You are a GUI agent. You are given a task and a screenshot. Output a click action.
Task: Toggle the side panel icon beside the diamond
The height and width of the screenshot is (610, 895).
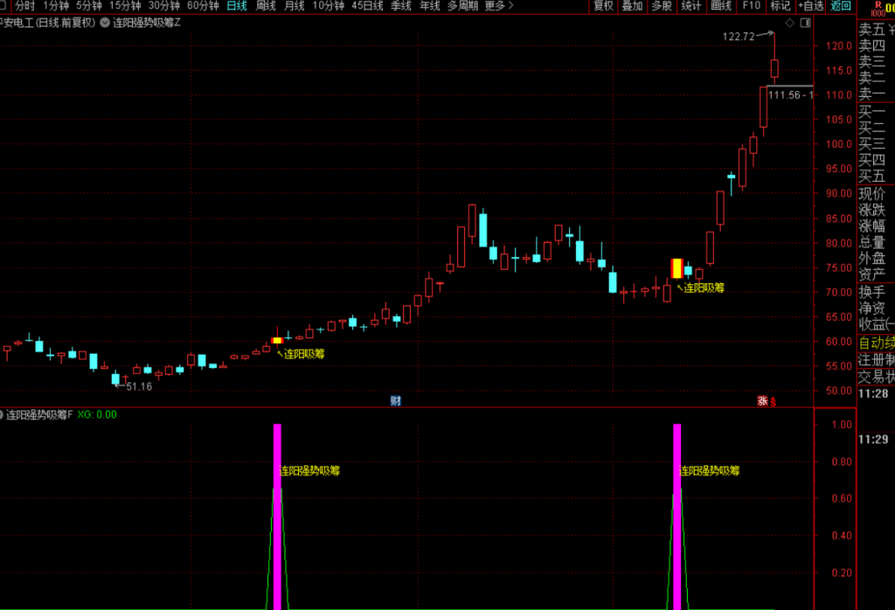(x=805, y=23)
